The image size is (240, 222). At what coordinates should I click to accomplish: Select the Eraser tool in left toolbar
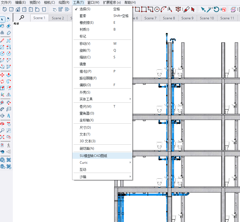9,26
